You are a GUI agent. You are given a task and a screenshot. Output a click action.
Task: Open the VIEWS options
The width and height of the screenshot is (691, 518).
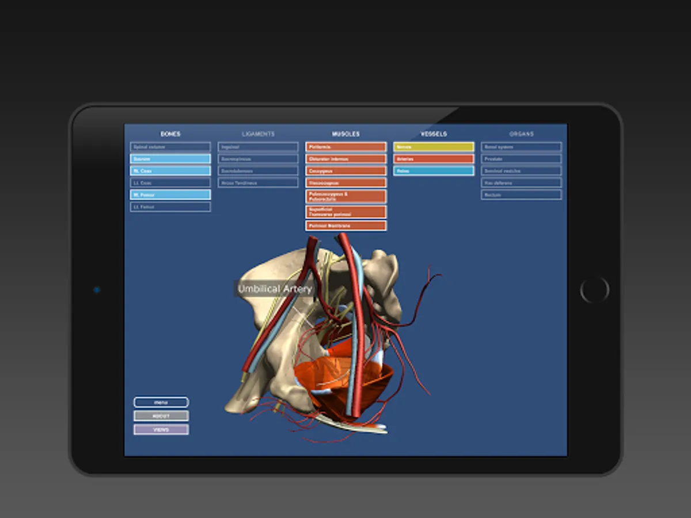[161, 429]
